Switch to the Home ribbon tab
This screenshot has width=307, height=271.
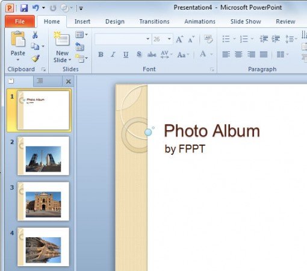click(52, 22)
